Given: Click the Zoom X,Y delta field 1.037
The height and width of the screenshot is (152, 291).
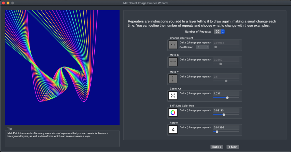Looking at the screenshot, I should click(x=226, y=93).
